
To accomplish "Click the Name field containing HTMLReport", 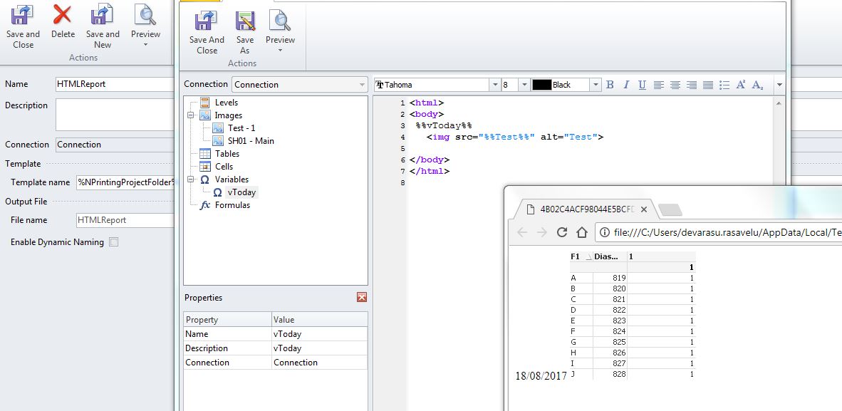I will [x=114, y=84].
